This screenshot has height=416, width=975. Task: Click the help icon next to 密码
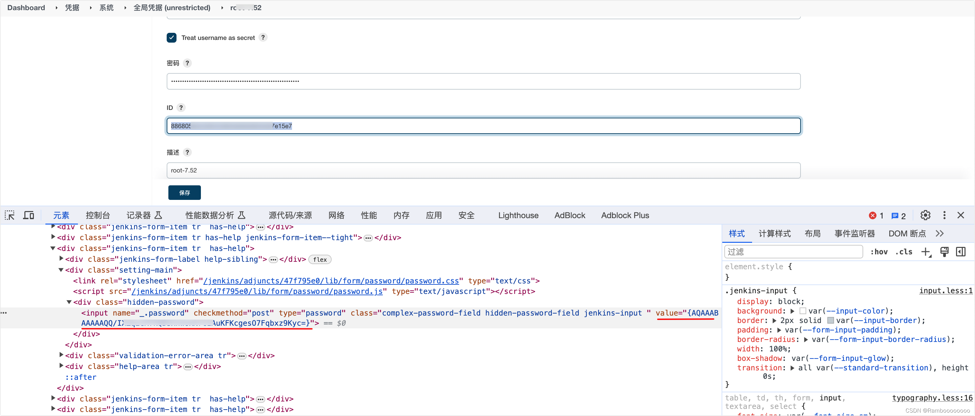point(187,63)
